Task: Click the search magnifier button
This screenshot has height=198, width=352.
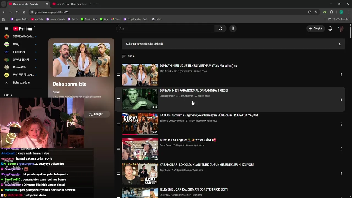Action: pyautogui.click(x=221, y=29)
